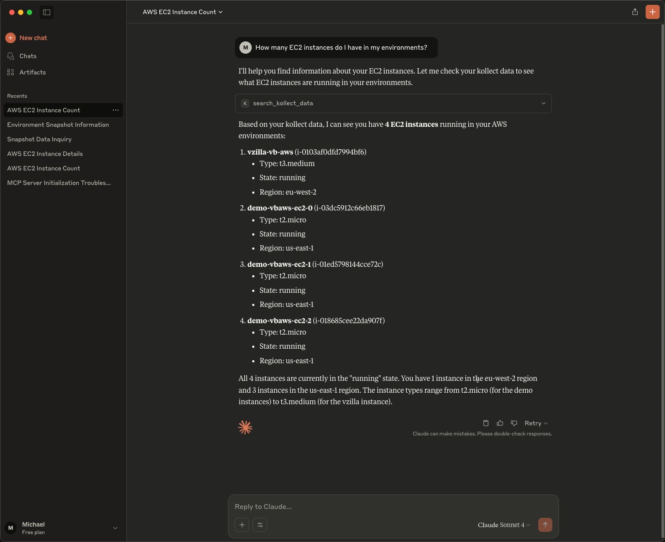Click the Claude starburst logo
665x542 pixels.
245,428
